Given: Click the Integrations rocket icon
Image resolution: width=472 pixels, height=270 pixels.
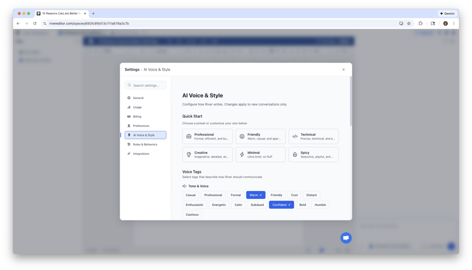Looking at the screenshot, I should coord(129,153).
